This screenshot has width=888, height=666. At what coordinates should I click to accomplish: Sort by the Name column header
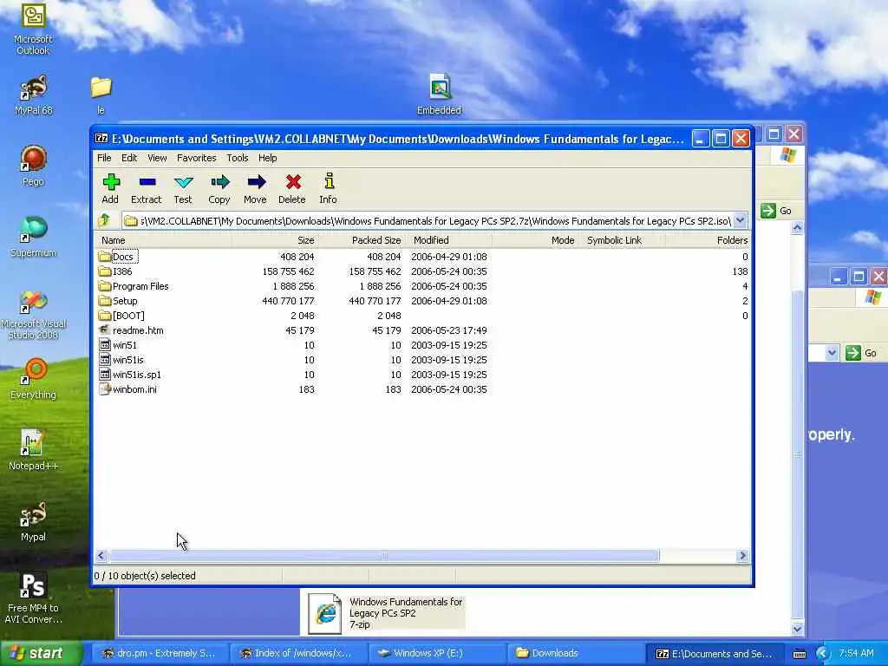point(162,240)
